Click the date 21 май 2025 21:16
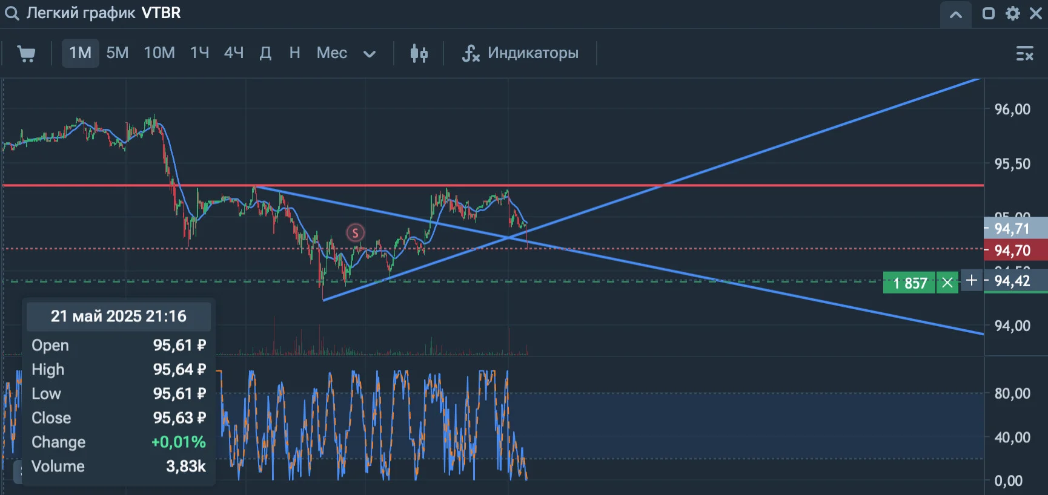 tap(119, 316)
